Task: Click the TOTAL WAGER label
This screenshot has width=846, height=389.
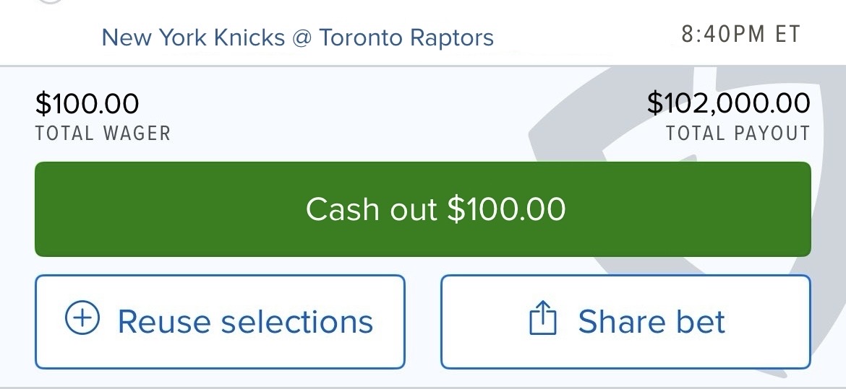Action: tap(103, 134)
